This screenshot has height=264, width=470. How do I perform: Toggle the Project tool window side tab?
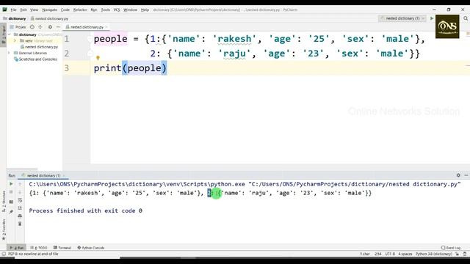point(3,34)
